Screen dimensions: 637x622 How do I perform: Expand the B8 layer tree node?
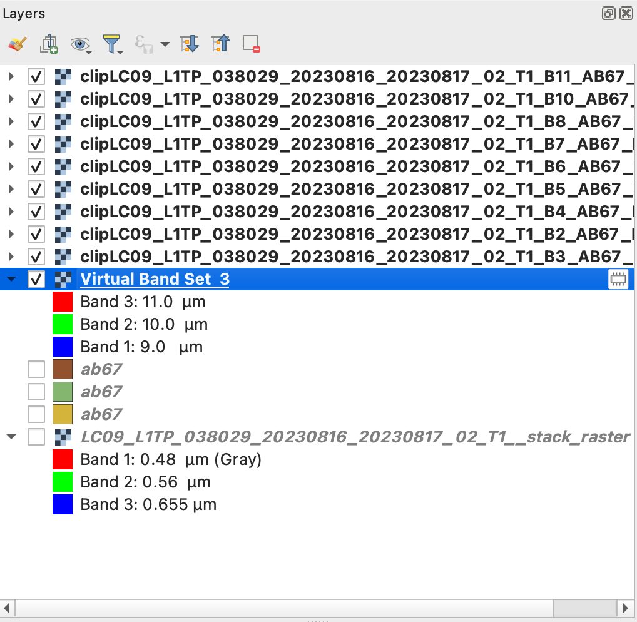point(11,121)
